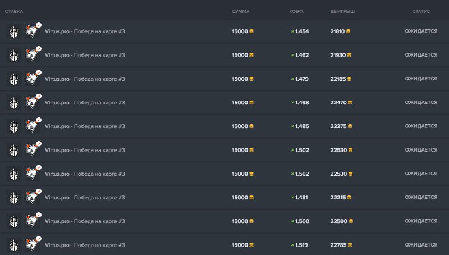Click the coin icon next to winnings 22215

point(350,198)
